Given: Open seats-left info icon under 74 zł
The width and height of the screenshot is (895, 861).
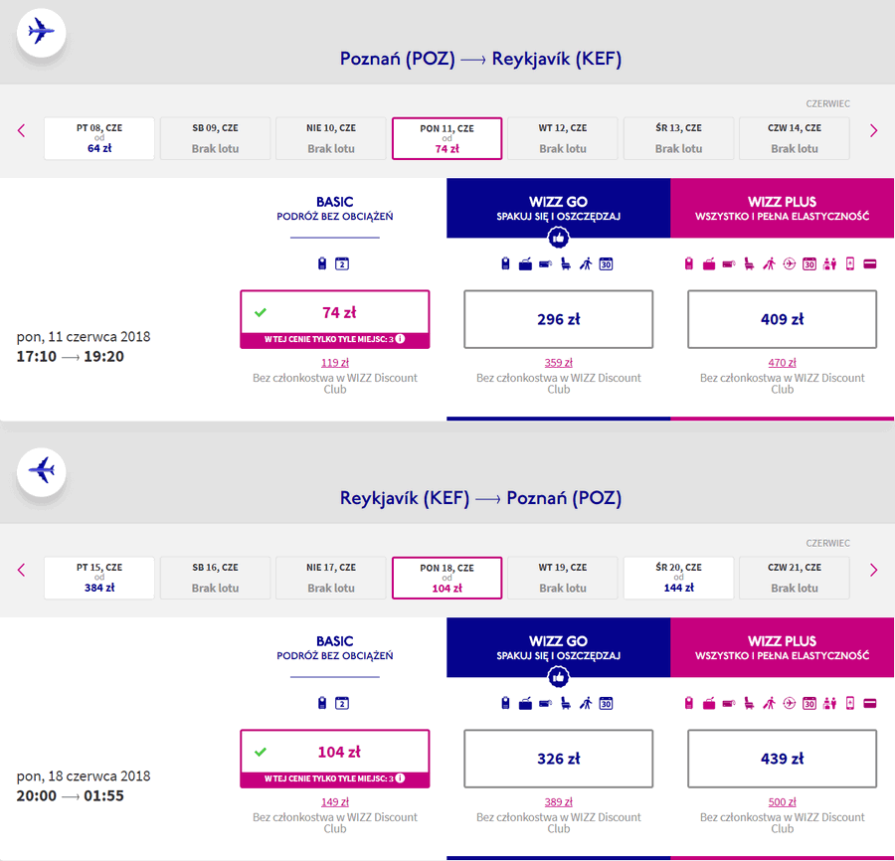Looking at the screenshot, I should coord(400,339).
